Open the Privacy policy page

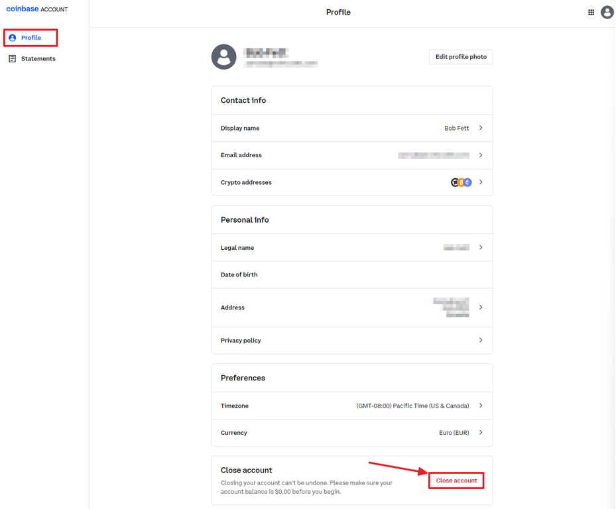pyautogui.click(x=351, y=340)
